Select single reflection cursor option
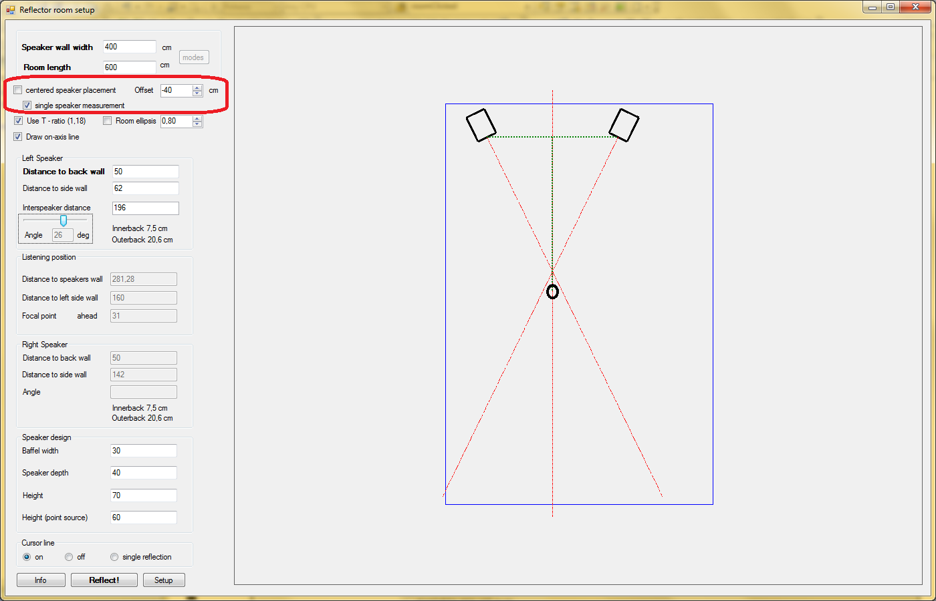Screen dimensions: 936x601 click(x=114, y=557)
